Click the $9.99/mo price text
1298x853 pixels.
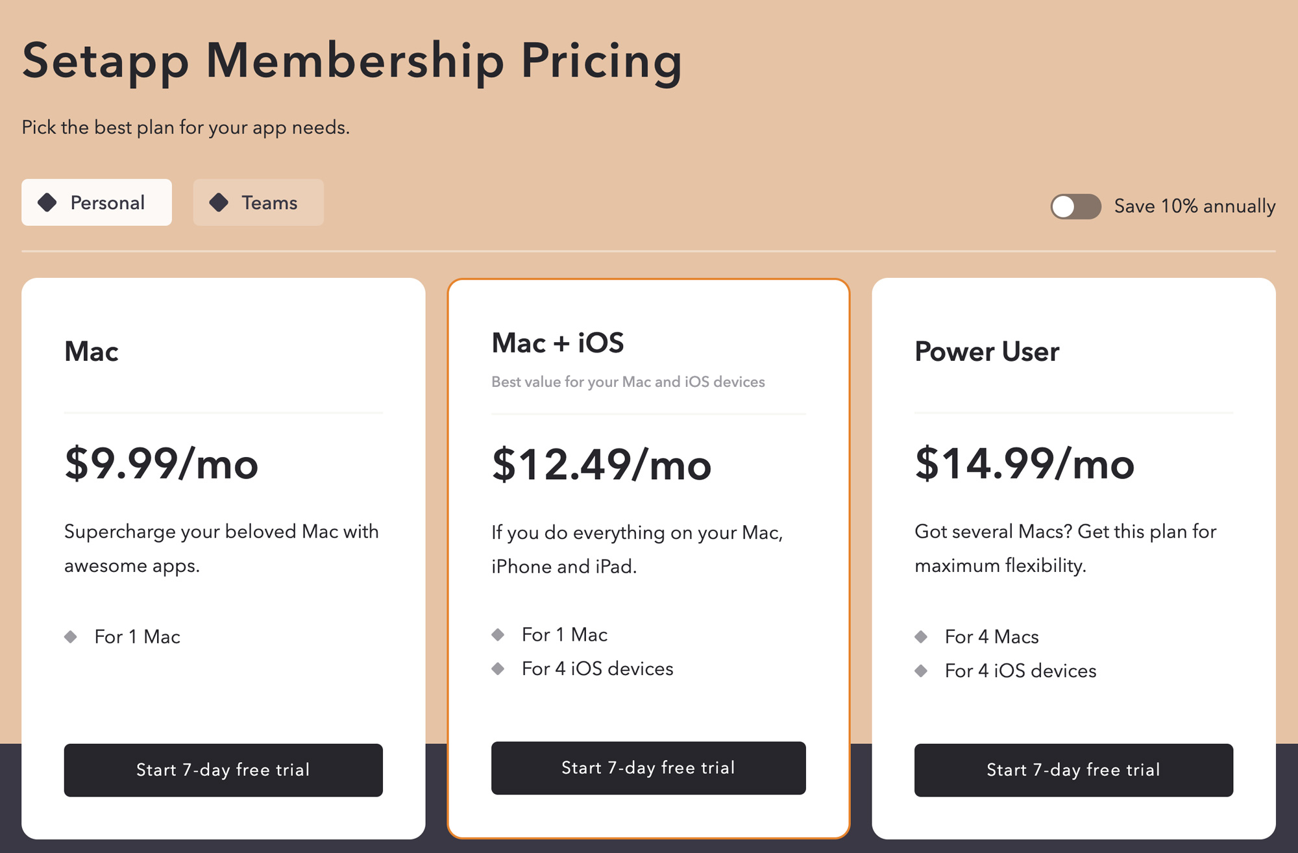pos(162,464)
